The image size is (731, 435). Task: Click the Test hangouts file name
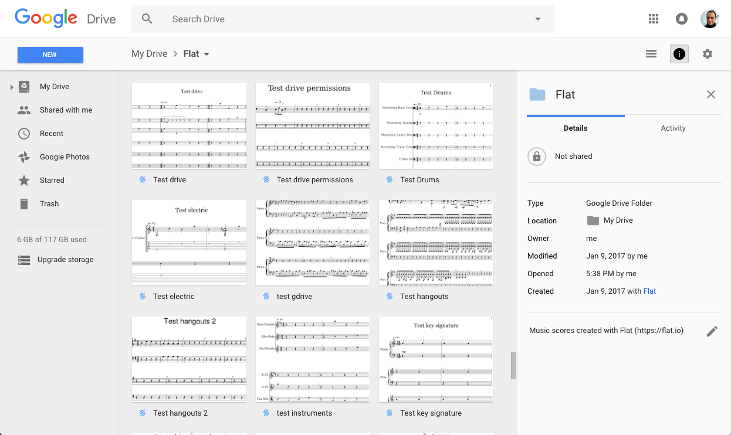[424, 296]
